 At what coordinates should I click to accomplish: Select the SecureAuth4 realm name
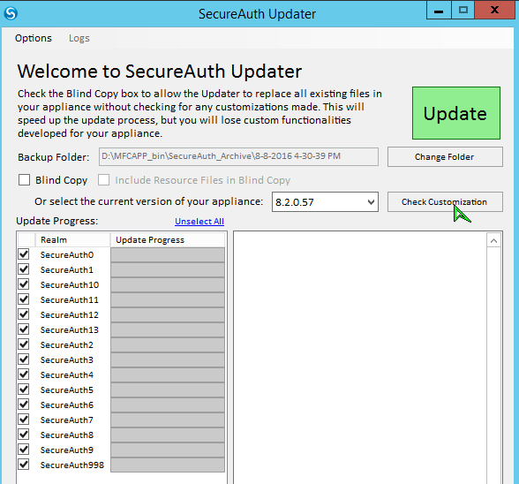tap(67, 375)
